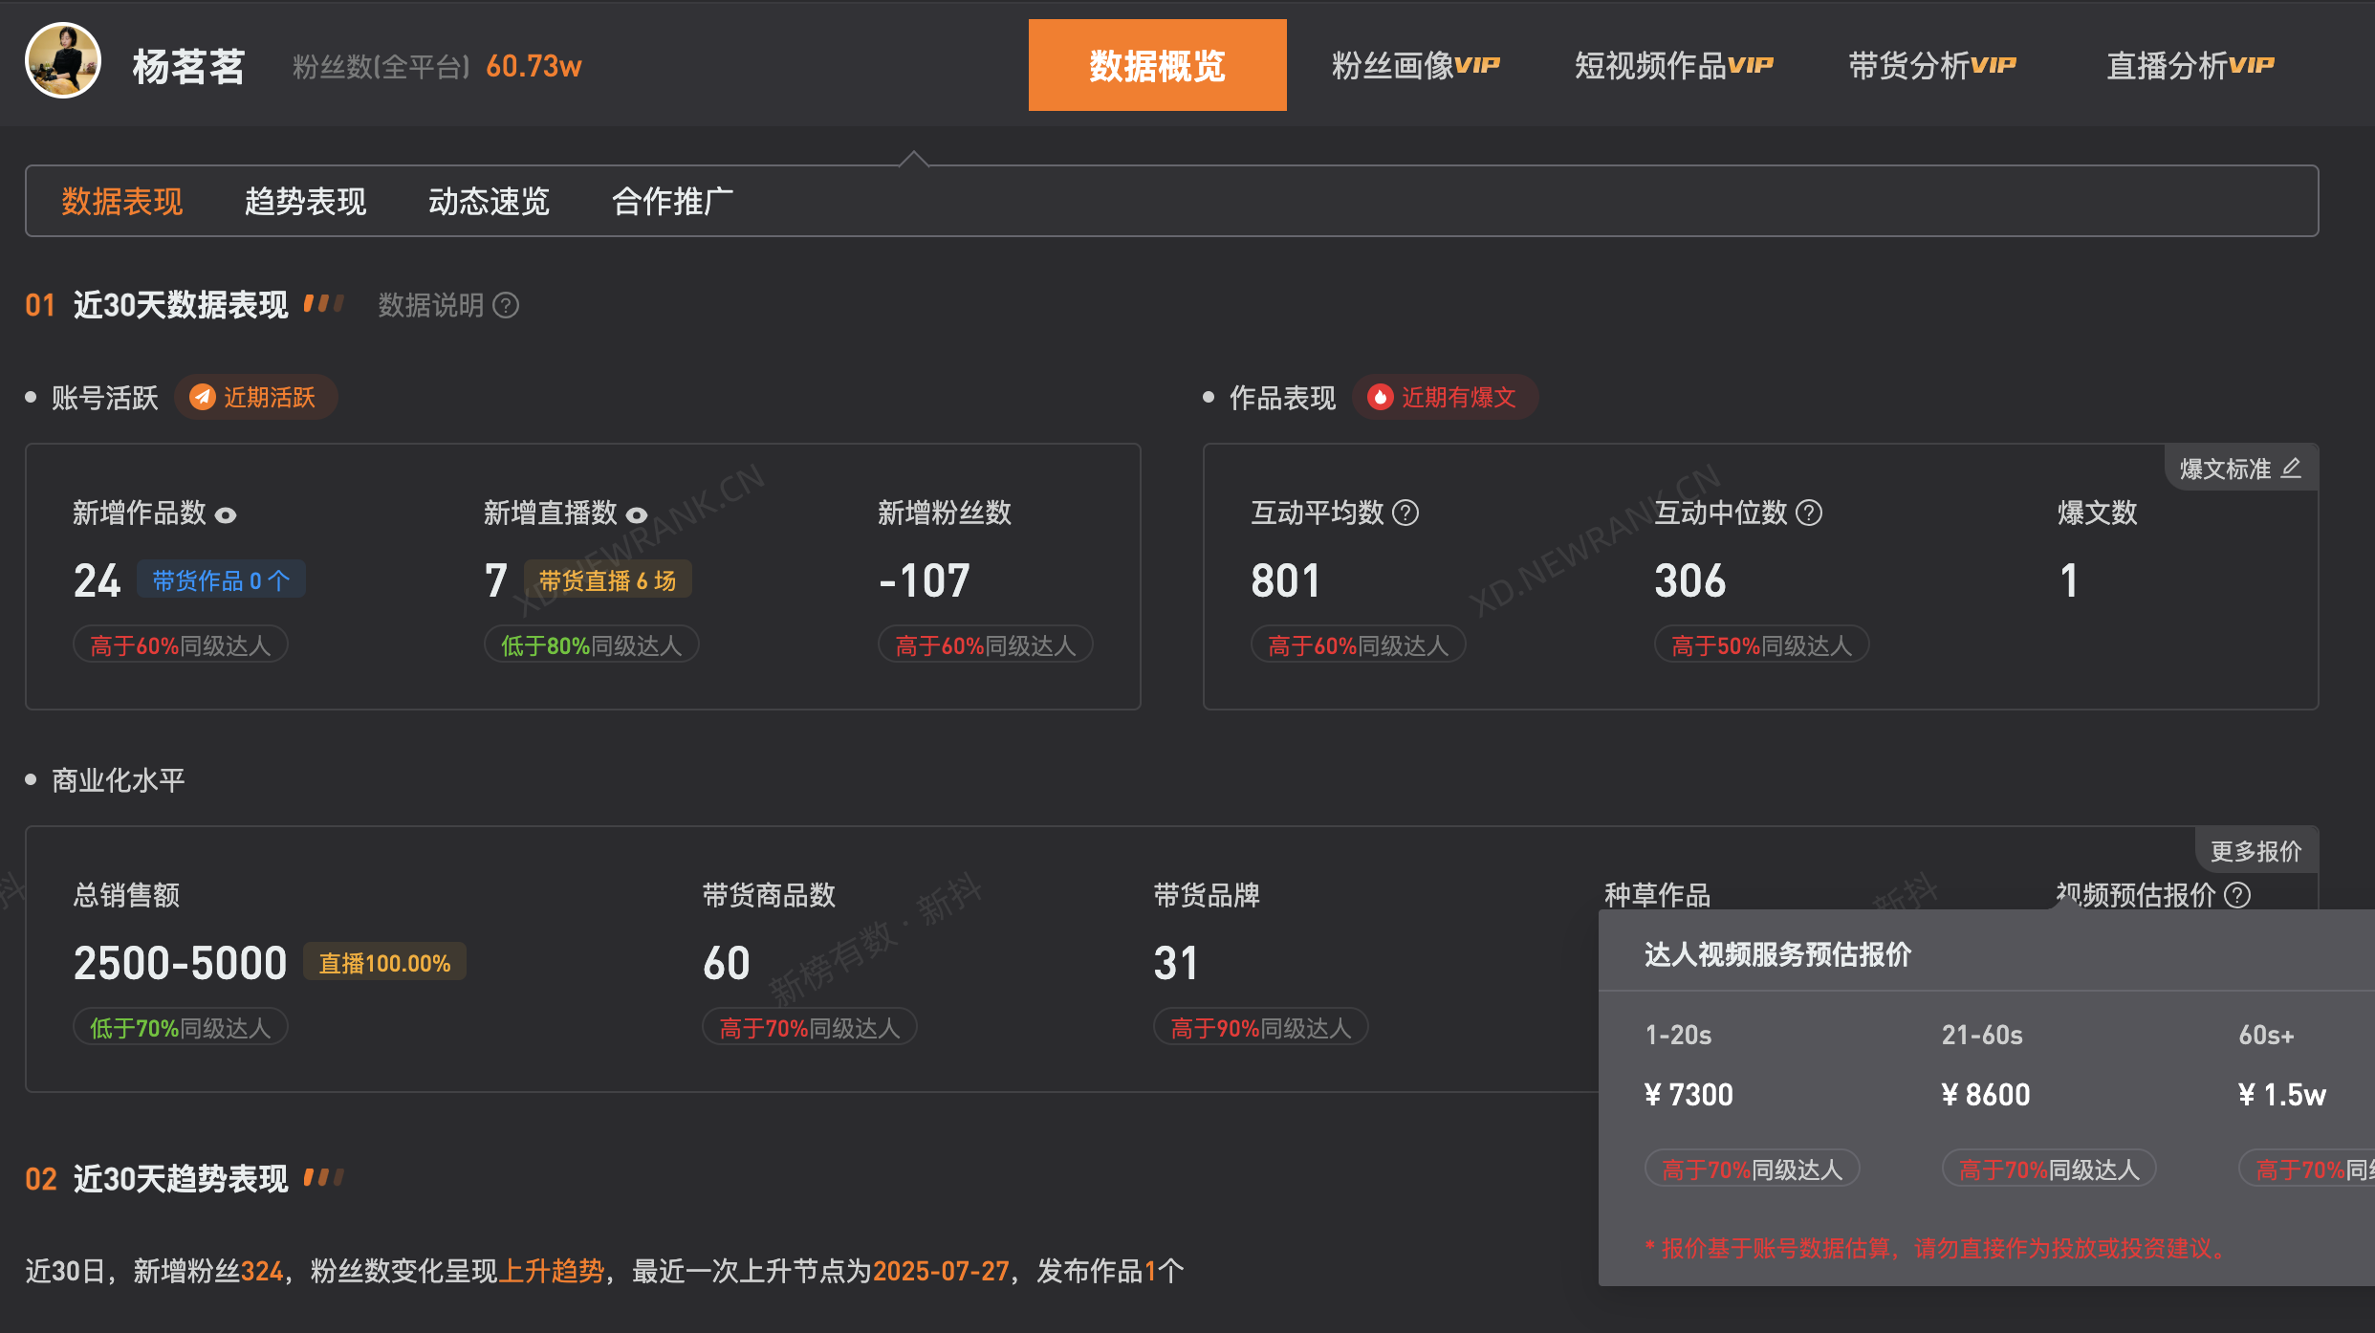Switch to 粉丝画像 VIP tab
This screenshot has height=1333, width=2375.
[1416, 65]
